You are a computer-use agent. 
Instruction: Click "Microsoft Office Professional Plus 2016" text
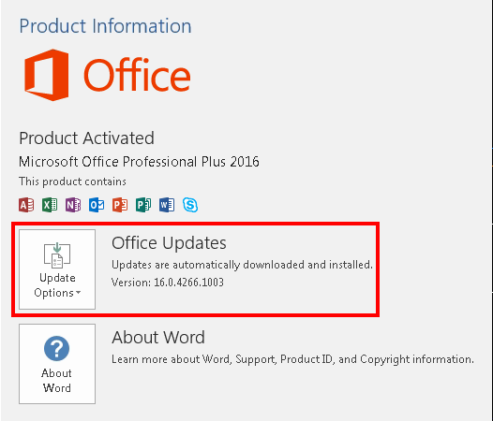pyautogui.click(x=139, y=162)
